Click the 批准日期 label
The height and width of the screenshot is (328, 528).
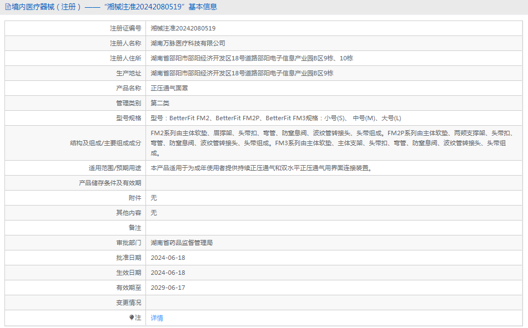click(129, 258)
